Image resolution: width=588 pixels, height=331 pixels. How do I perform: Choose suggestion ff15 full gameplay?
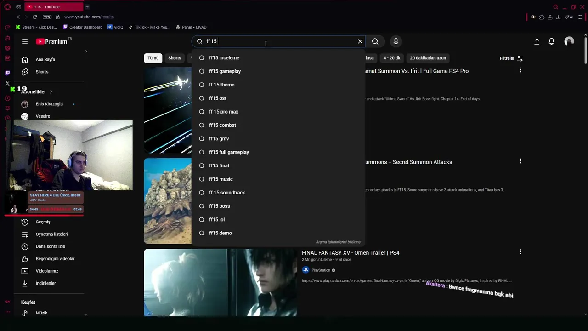[278, 152]
